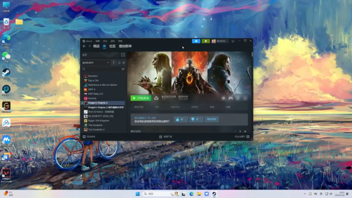Switch to Big Picture mode via monitor icon
The height and width of the screenshot is (198, 352).
(233, 41)
